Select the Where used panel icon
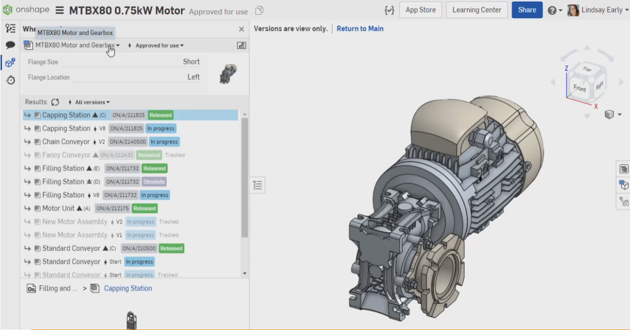Viewport: 630px width, 330px height. click(x=10, y=63)
